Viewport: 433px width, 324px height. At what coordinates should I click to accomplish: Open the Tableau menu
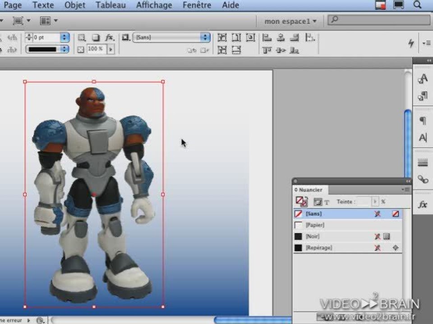(x=111, y=5)
